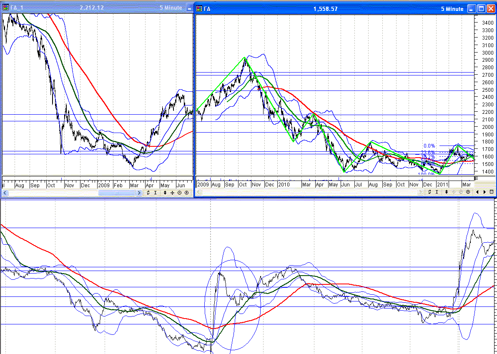497x354 pixels.
Task: Click the refresh icon in the right chart toolbar
Action: coord(429,192)
